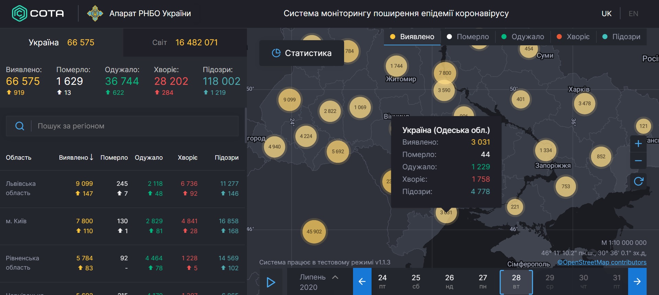
Task: Expand the Липень 2020 month selector
Action: point(319,282)
